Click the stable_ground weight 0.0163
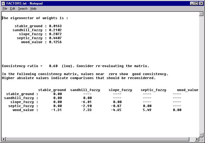 pyautogui.click(x=55, y=26)
